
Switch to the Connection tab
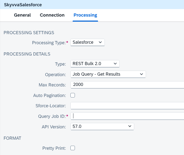tap(52, 15)
